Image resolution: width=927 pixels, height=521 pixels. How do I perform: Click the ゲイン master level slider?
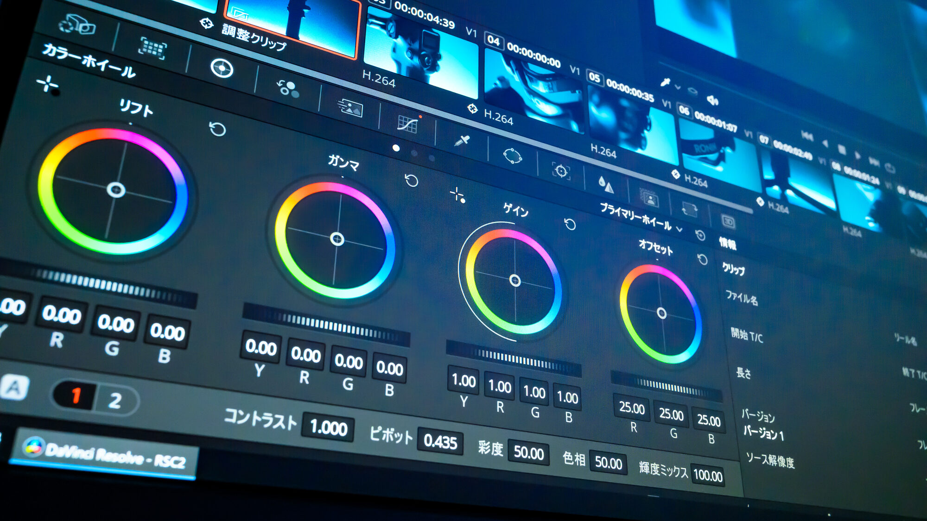point(514,358)
